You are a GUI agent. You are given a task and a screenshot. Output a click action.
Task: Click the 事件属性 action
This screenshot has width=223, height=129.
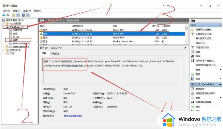click(x=200, y=89)
